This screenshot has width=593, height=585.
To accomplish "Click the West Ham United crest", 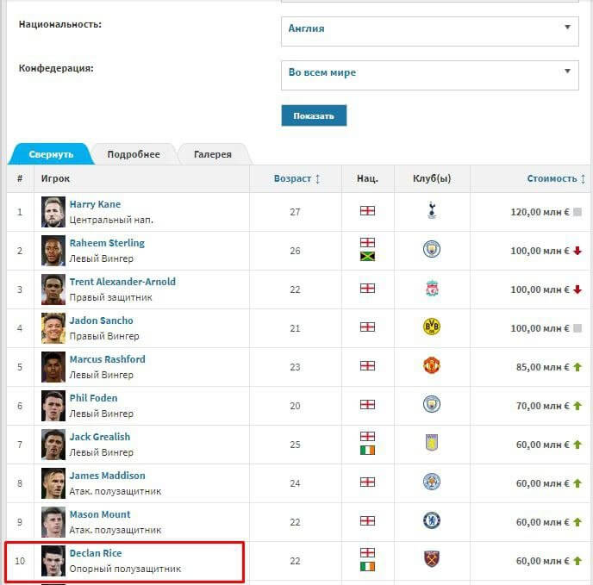I will coord(432,559).
